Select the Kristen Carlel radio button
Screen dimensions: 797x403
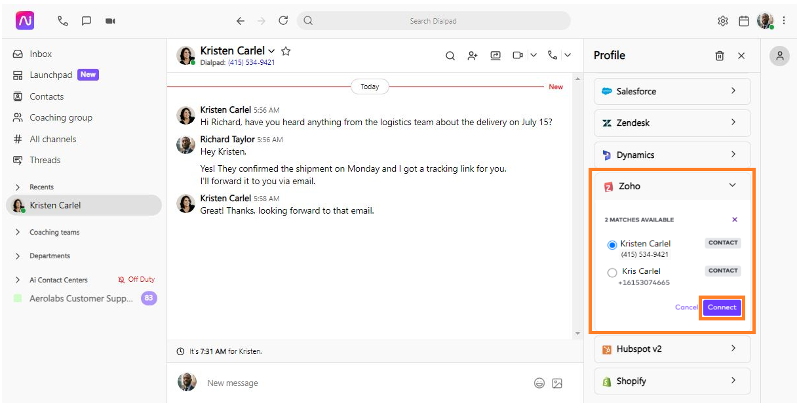click(x=612, y=245)
